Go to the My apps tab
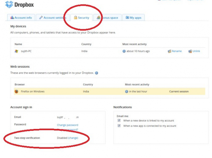This screenshot has width=212, height=158. pos(133,18)
